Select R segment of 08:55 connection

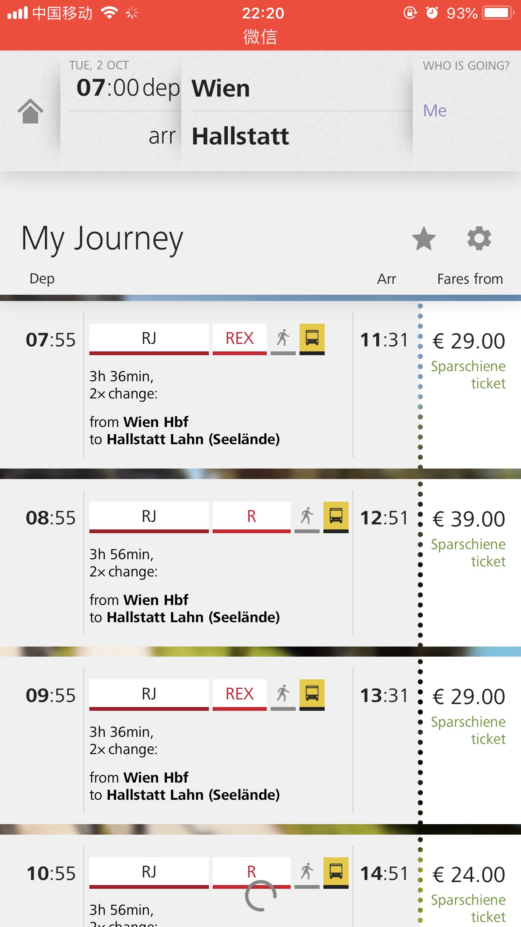(251, 517)
